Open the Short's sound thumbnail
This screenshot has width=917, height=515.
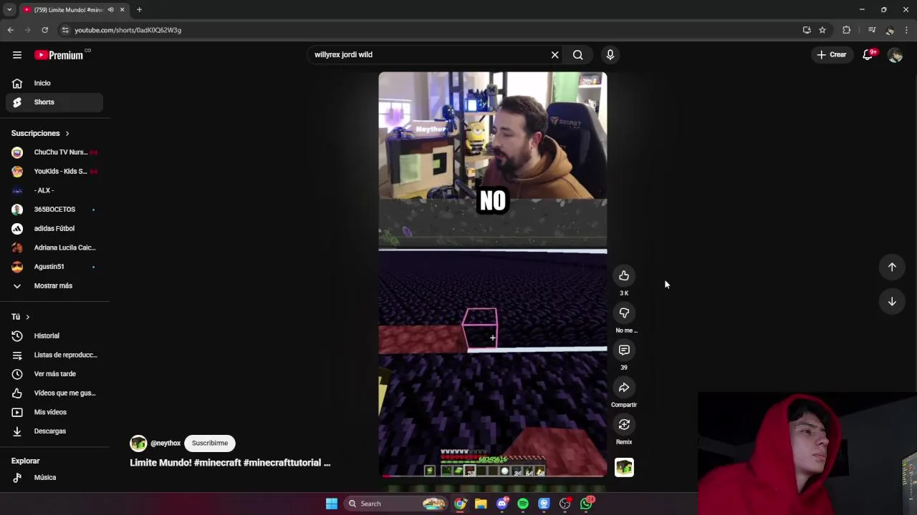point(624,468)
